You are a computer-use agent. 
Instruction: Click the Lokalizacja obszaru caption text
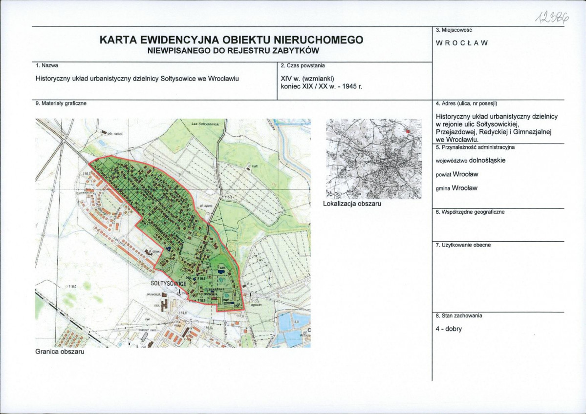[x=353, y=204]
